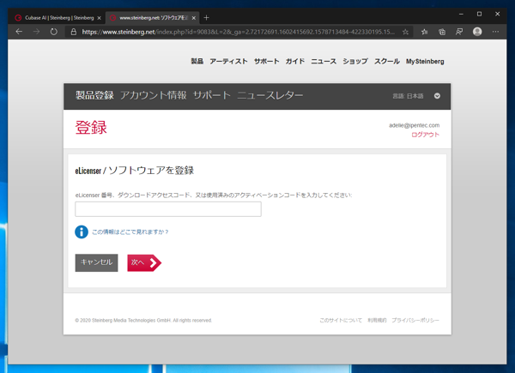The width and height of the screenshot is (515, 373).
Task: Open the browser profile avatar
Action: pyautogui.click(x=477, y=32)
